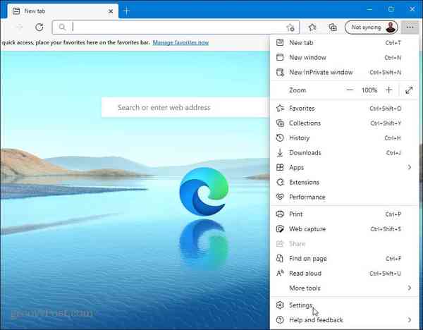The height and width of the screenshot is (330, 423).
Task: Open a new tab with plus button
Action: (127, 11)
